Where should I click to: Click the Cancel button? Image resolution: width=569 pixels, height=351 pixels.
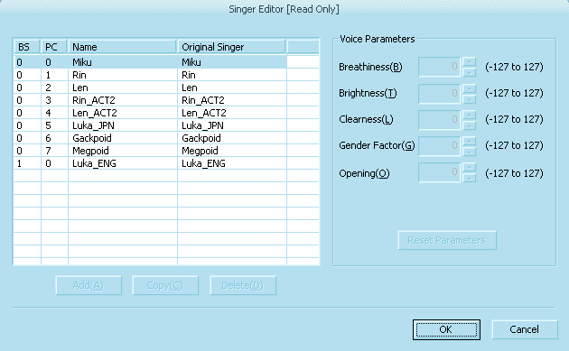(x=525, y=329)
